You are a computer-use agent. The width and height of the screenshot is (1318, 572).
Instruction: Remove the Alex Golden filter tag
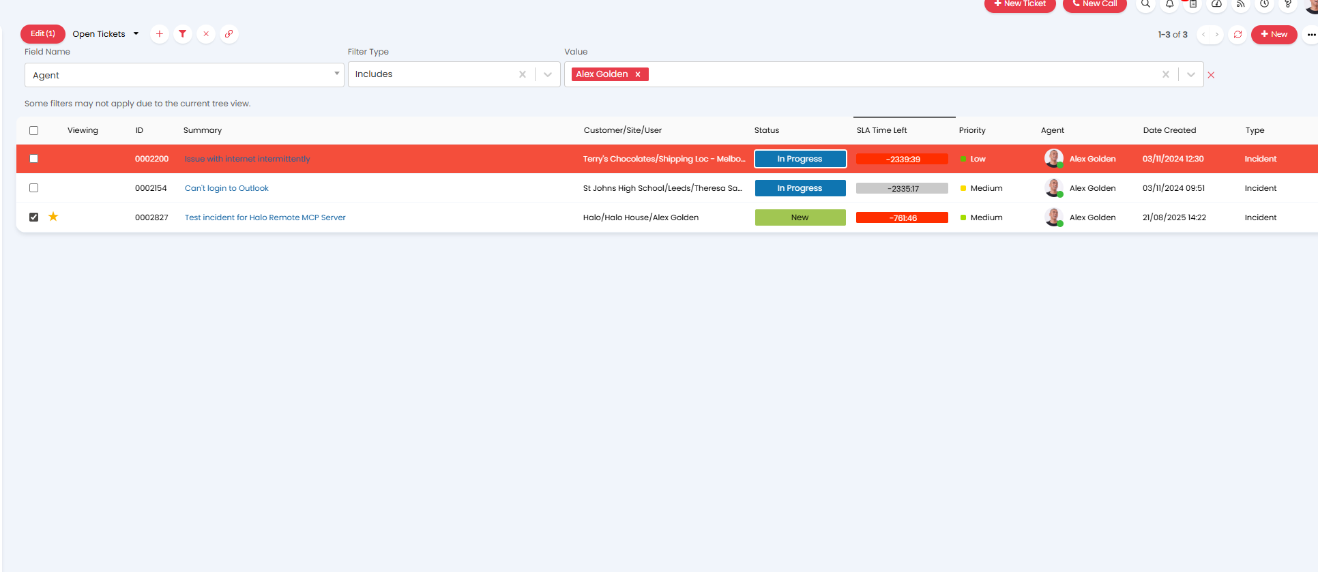tap(638, 75)
